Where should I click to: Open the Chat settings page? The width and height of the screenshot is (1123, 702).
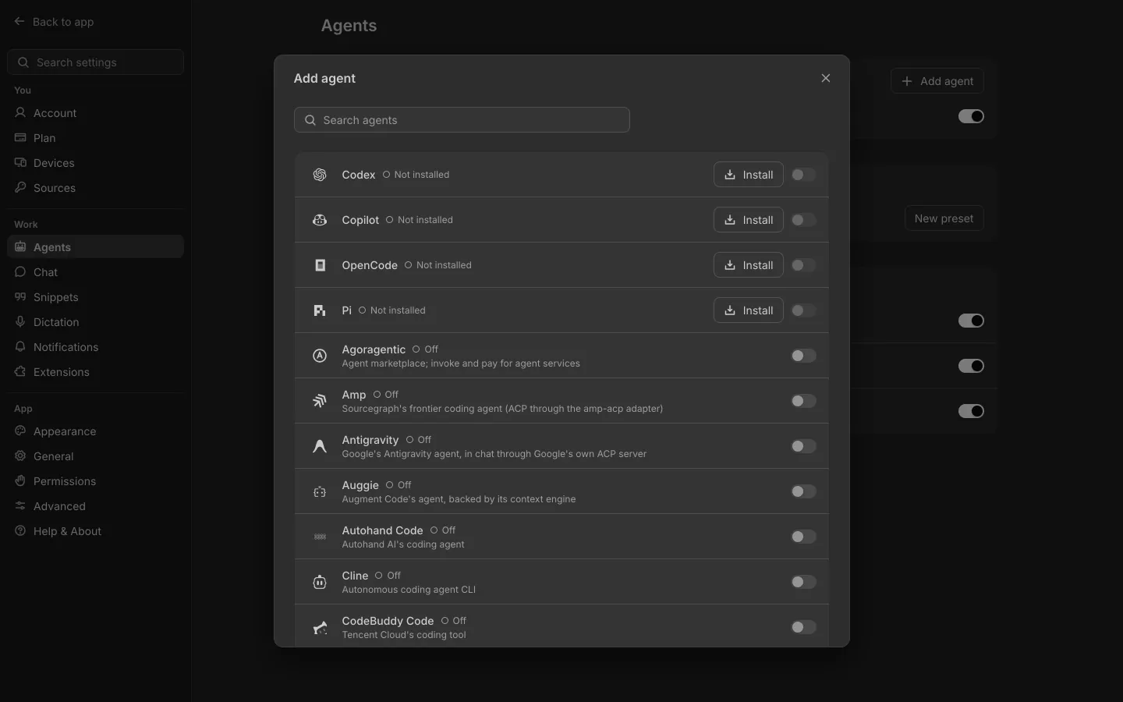point(95,272)
